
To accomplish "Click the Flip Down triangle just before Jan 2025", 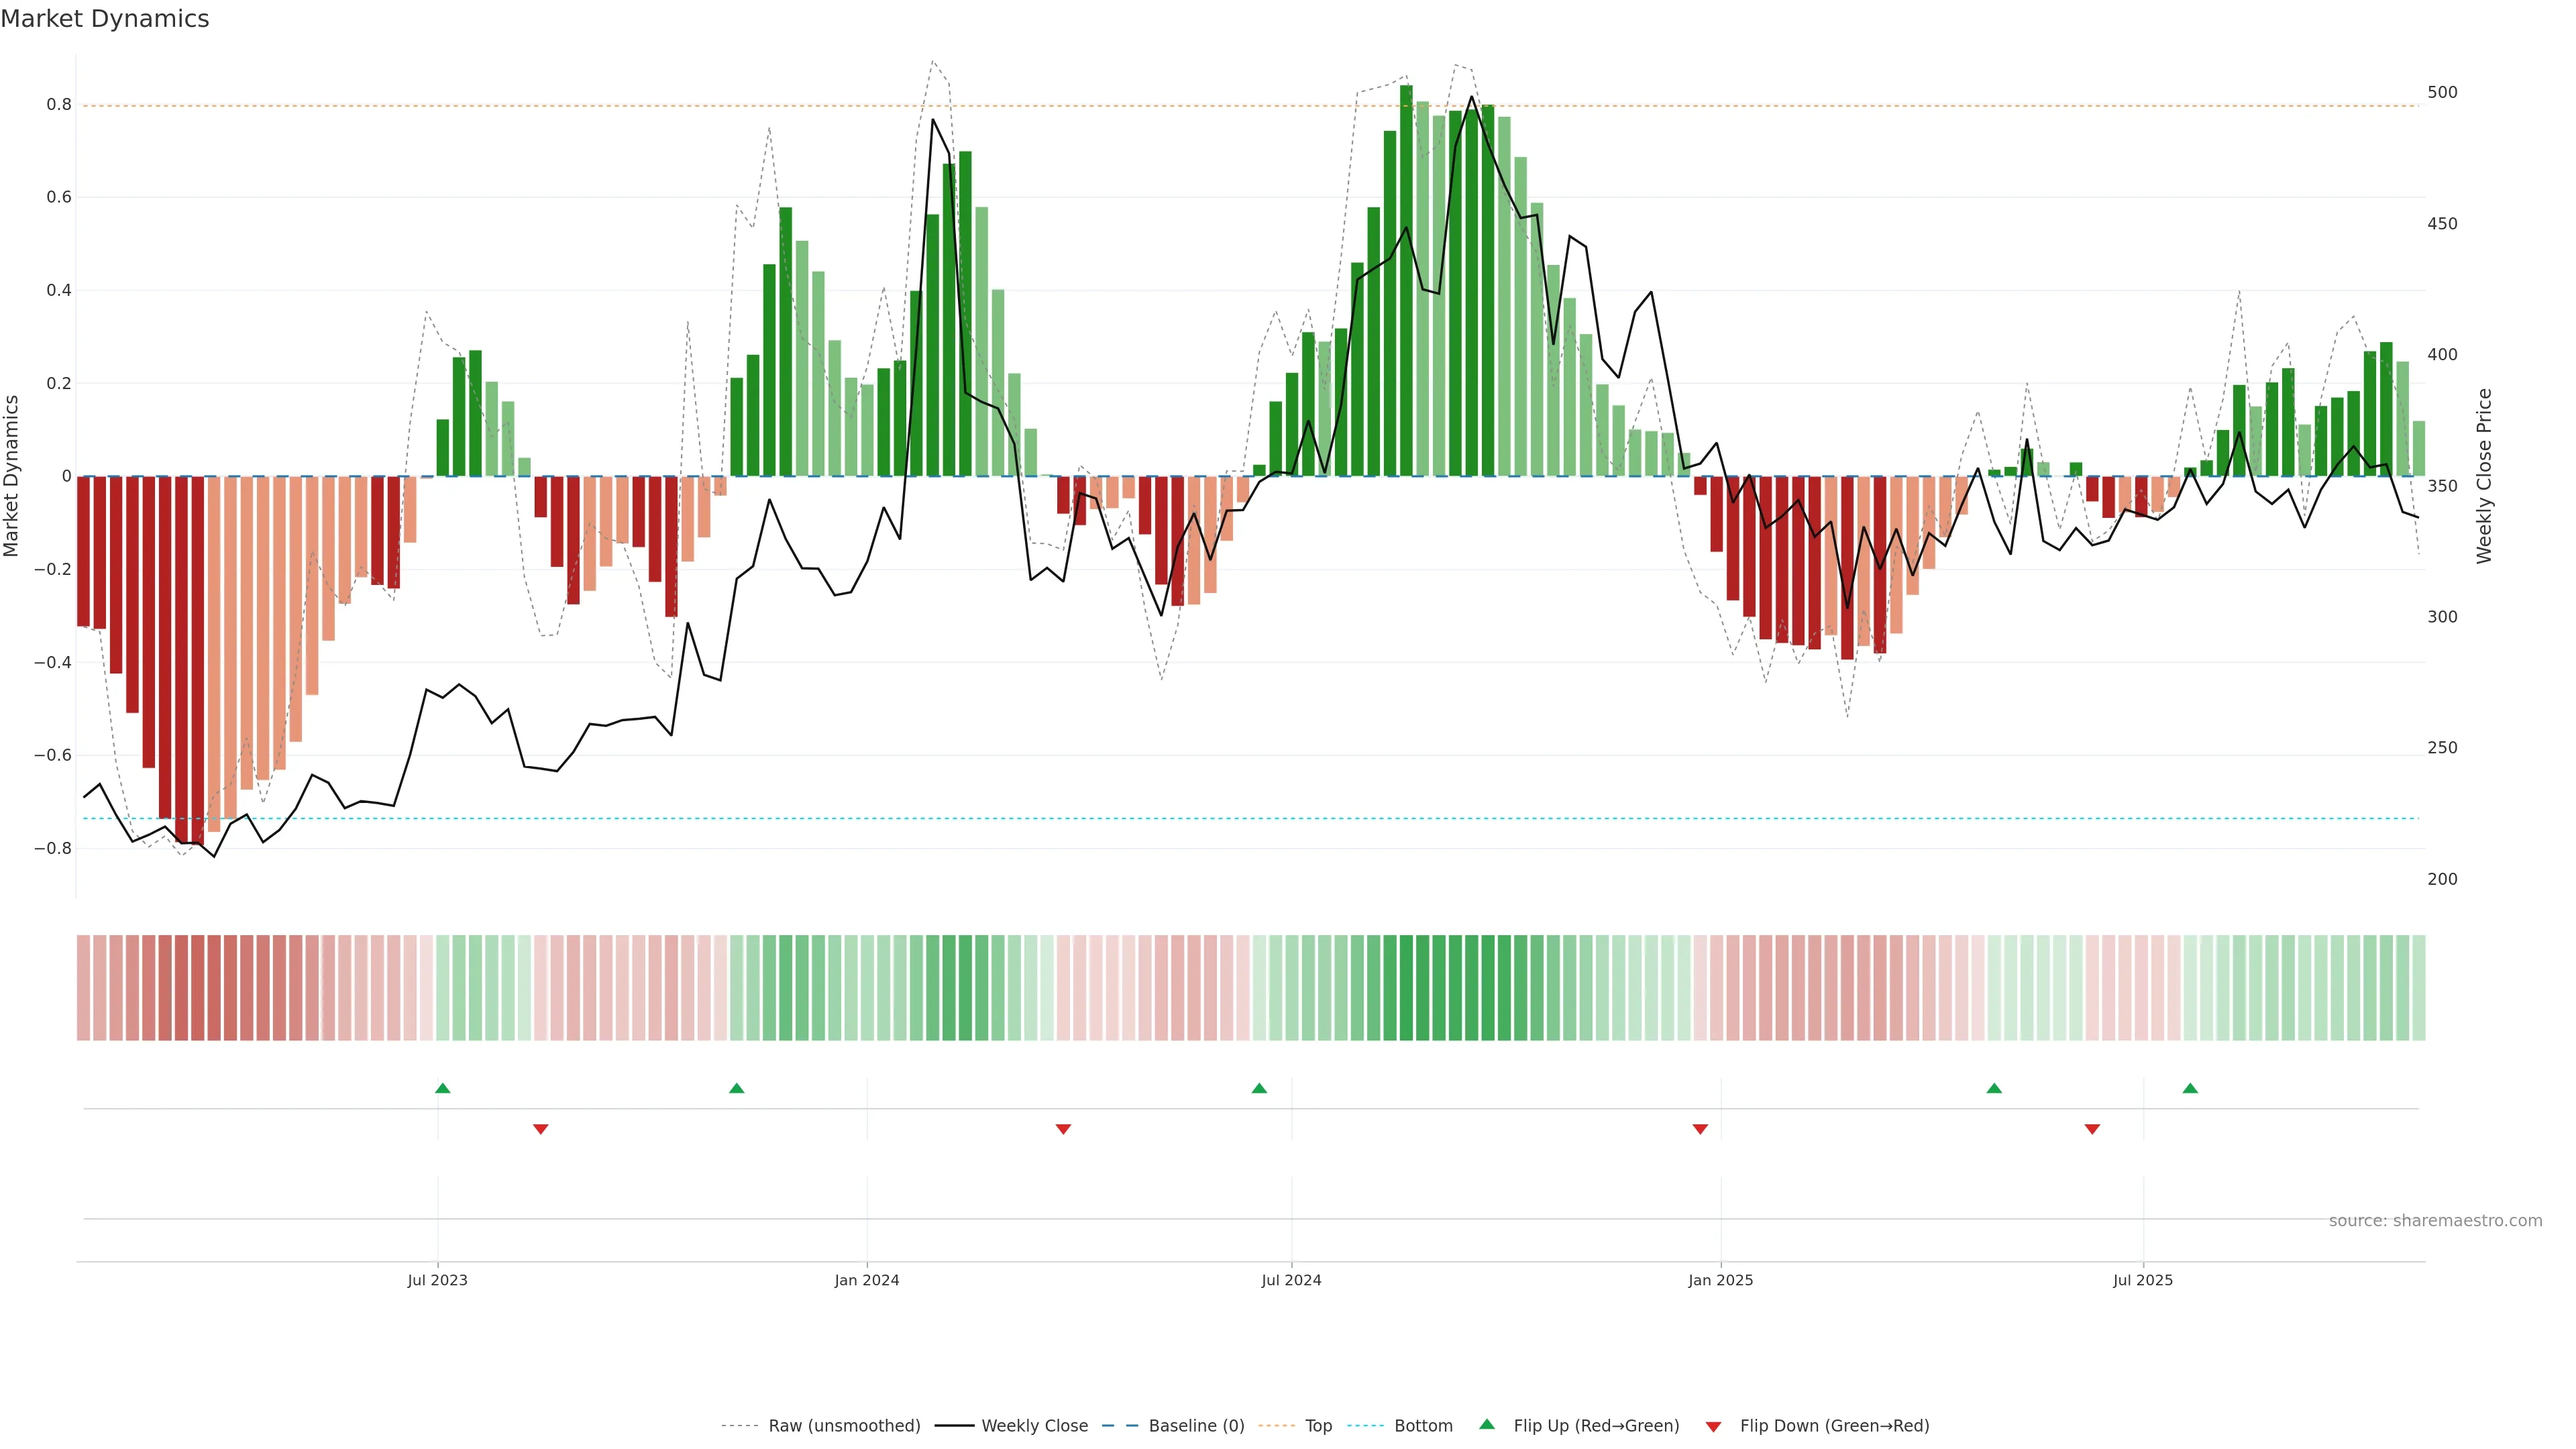I will (1700, 1129).
